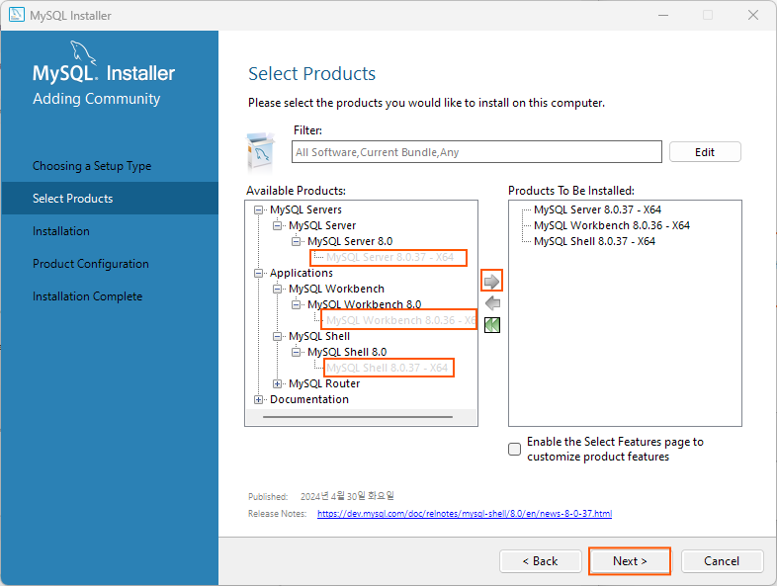Click the MySQL Servers tree label
The image size is (777, 586).
pyautogui.click(x=305, y=210)
